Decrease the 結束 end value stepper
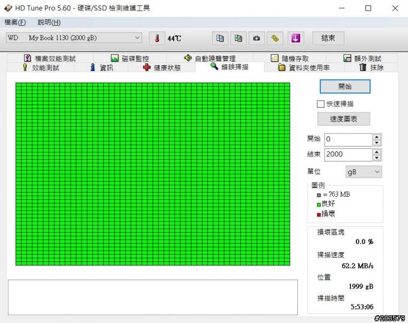 [x=376, y=158]
